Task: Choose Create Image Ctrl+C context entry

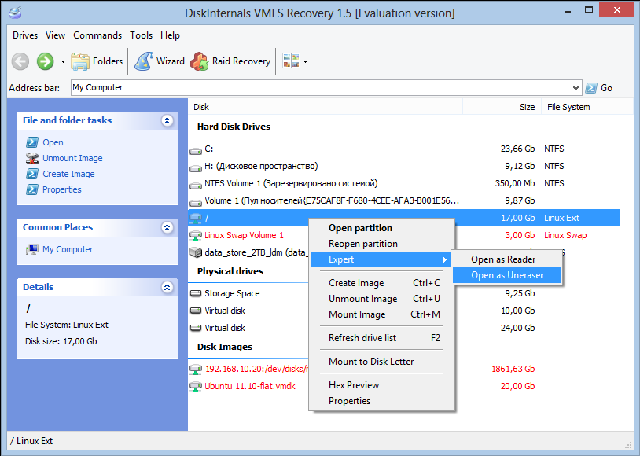Action: click(382, 283)
